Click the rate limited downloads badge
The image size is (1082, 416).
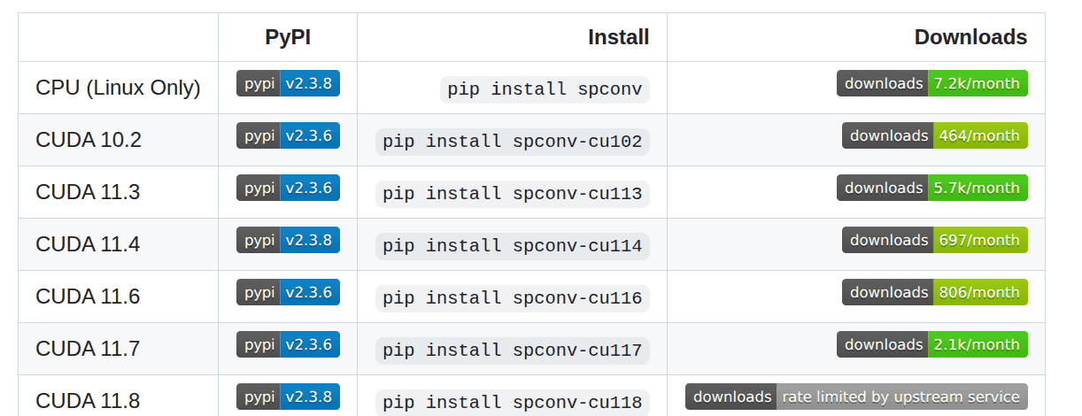[x=856, y=397]
